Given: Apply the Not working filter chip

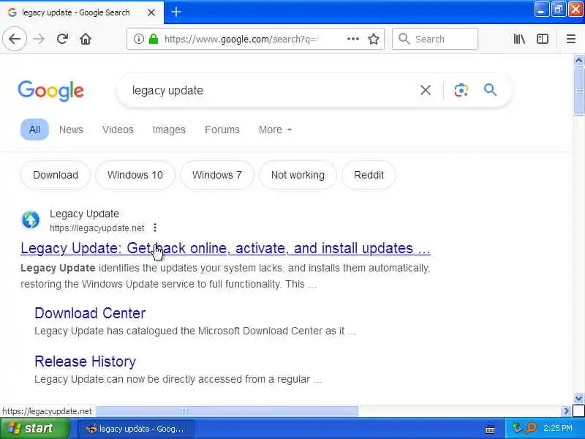Looking at the screenshot, I should [x=298, y=175].
